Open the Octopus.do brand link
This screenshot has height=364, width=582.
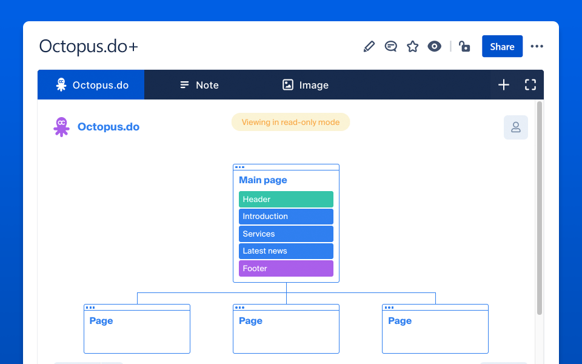[x=109, y=127]
